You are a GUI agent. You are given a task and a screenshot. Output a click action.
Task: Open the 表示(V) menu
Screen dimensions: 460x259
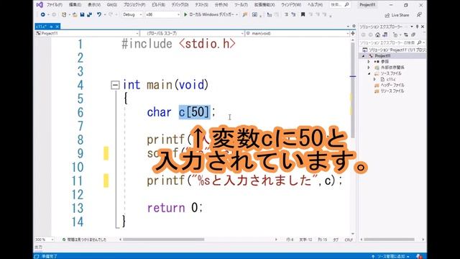coord(94,5)
